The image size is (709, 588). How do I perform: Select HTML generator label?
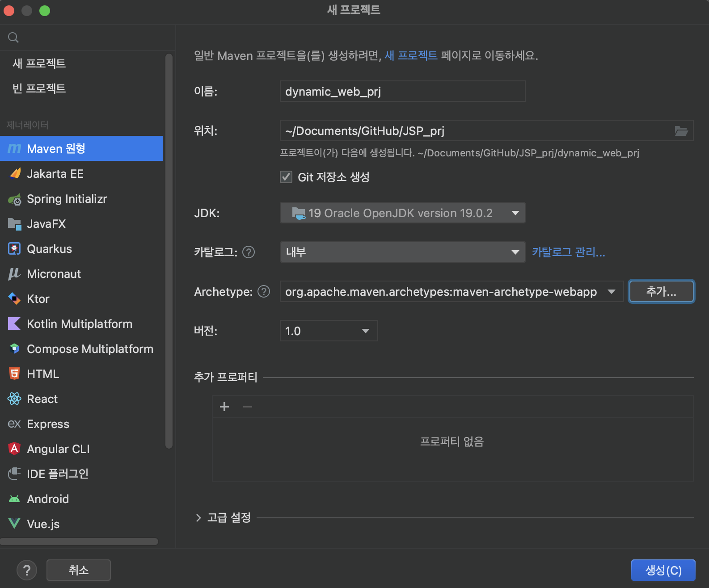tap(43, 374)
